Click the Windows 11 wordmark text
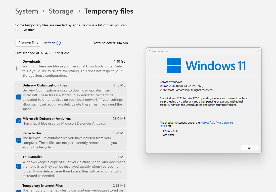This screenshot has height=192, width=276. tap(216, 66)
